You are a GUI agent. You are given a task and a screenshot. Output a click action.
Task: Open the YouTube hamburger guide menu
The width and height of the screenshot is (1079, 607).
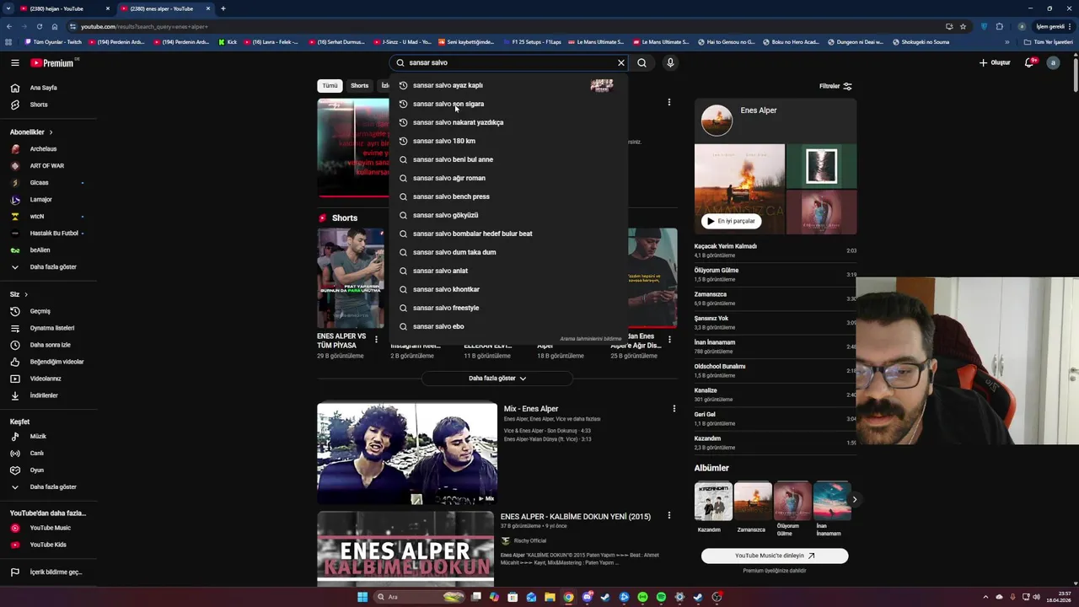[15, 62]
